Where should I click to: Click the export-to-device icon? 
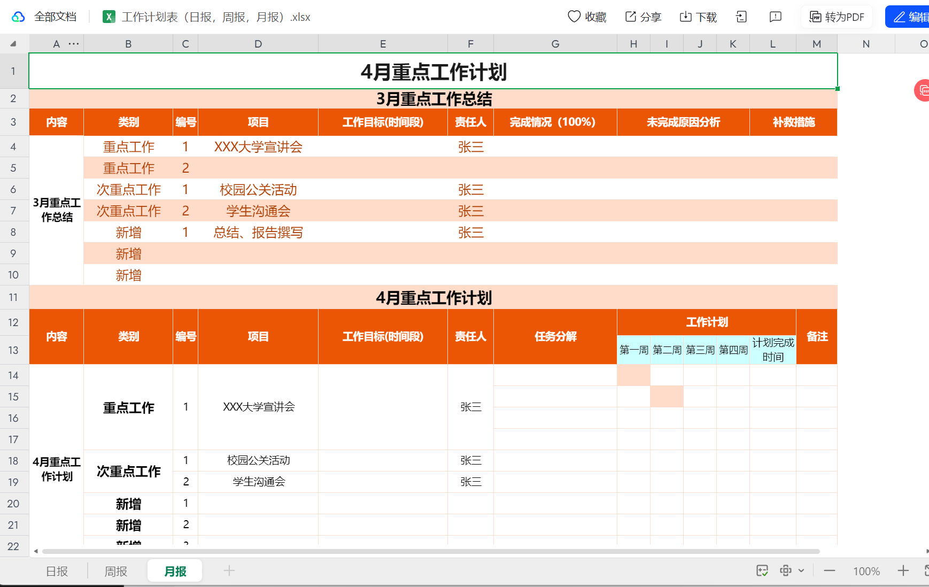[741, 17]
